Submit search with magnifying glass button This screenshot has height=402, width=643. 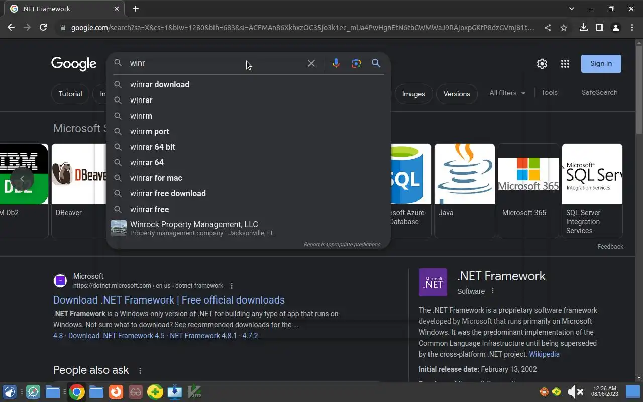click(376, 63)
